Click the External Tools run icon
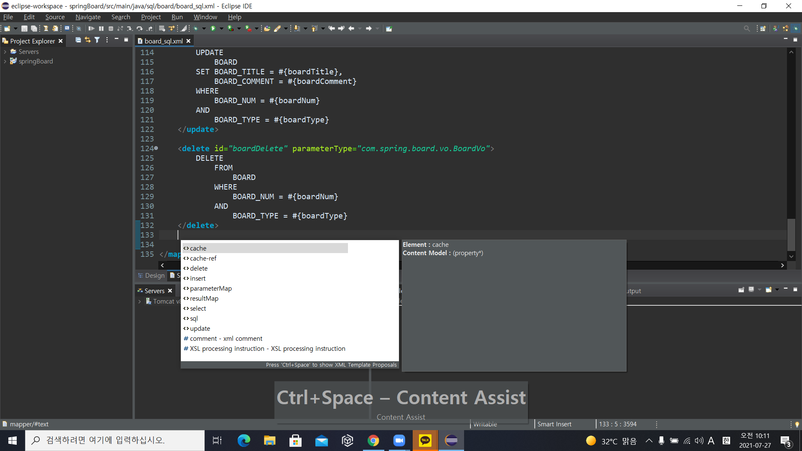This screenshot has height=451, width=802. tap(248, 28)
